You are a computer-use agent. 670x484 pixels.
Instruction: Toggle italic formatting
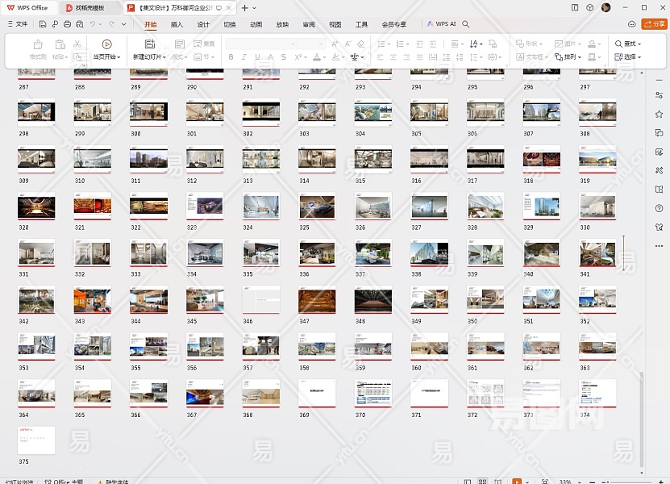244,57
